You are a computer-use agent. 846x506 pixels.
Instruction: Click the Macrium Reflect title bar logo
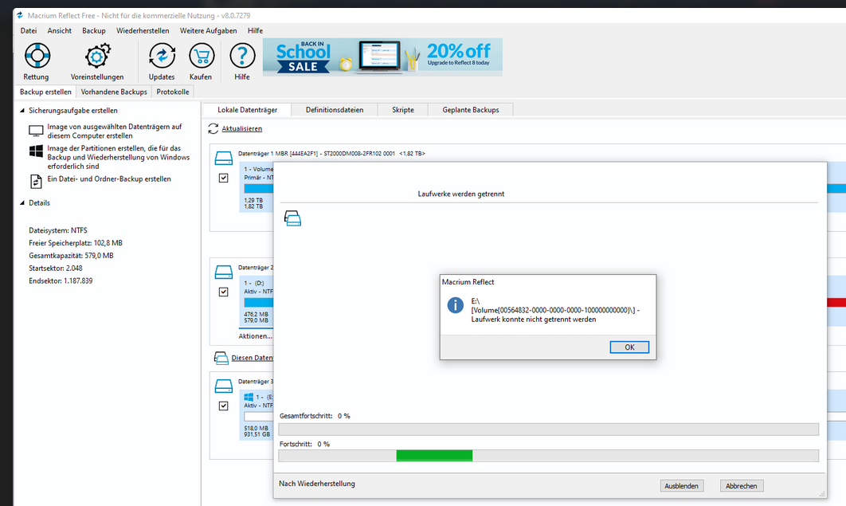(x=20, y=16)
